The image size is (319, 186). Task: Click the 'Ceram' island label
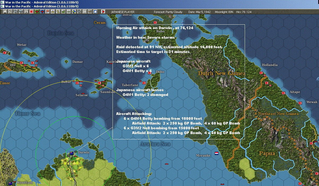point(100,23)
